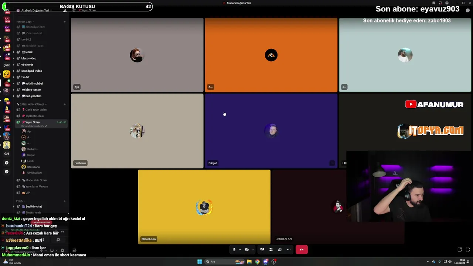Open File Explorer from taskbar
Image resolution: width=473 pixels, height=266 pixels.
pyautogui.click(x=249, y=262)
